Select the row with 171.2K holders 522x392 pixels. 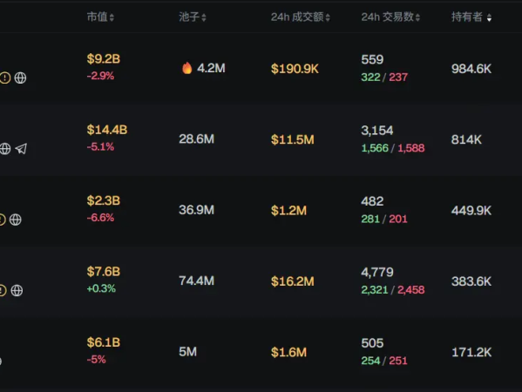click(261, 352)
